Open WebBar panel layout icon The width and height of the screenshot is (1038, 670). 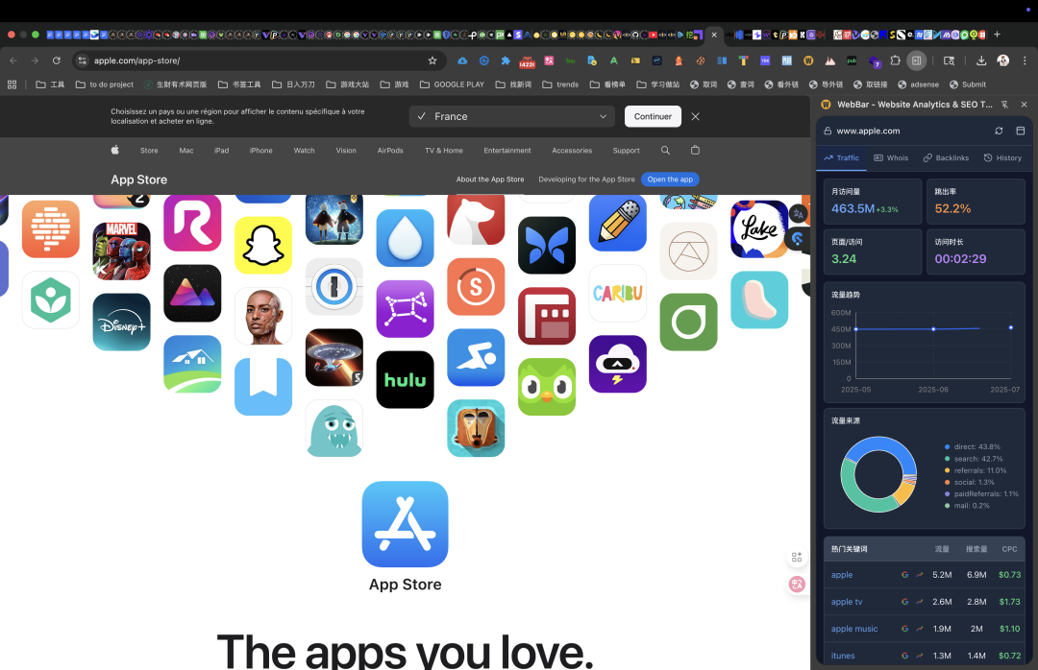[x=1020, y=131]
